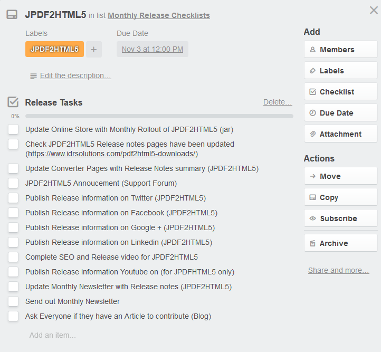Open Labels from the Add sidebar
381x352 pixels.
click(341, 71)
